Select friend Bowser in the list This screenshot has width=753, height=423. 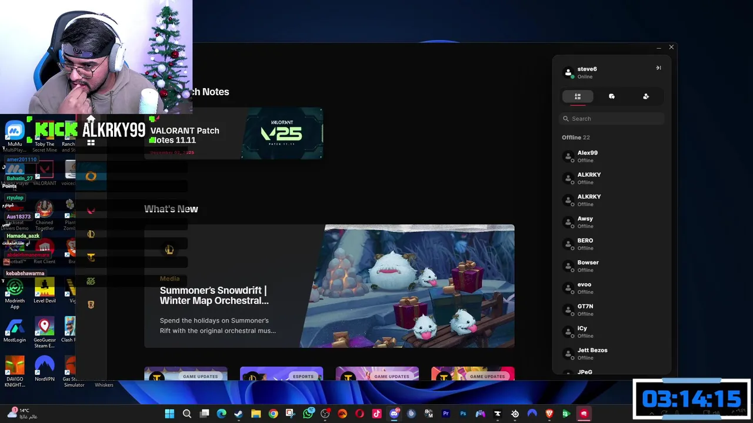612,266
